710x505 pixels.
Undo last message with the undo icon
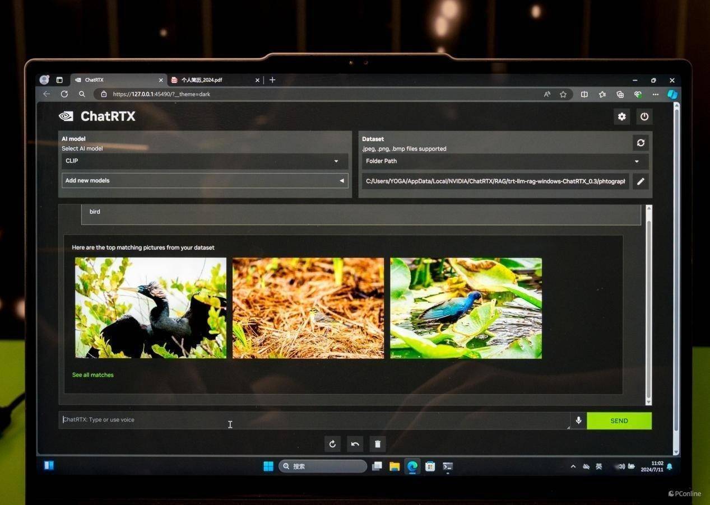pyautogui.click(x=355, y=444)
